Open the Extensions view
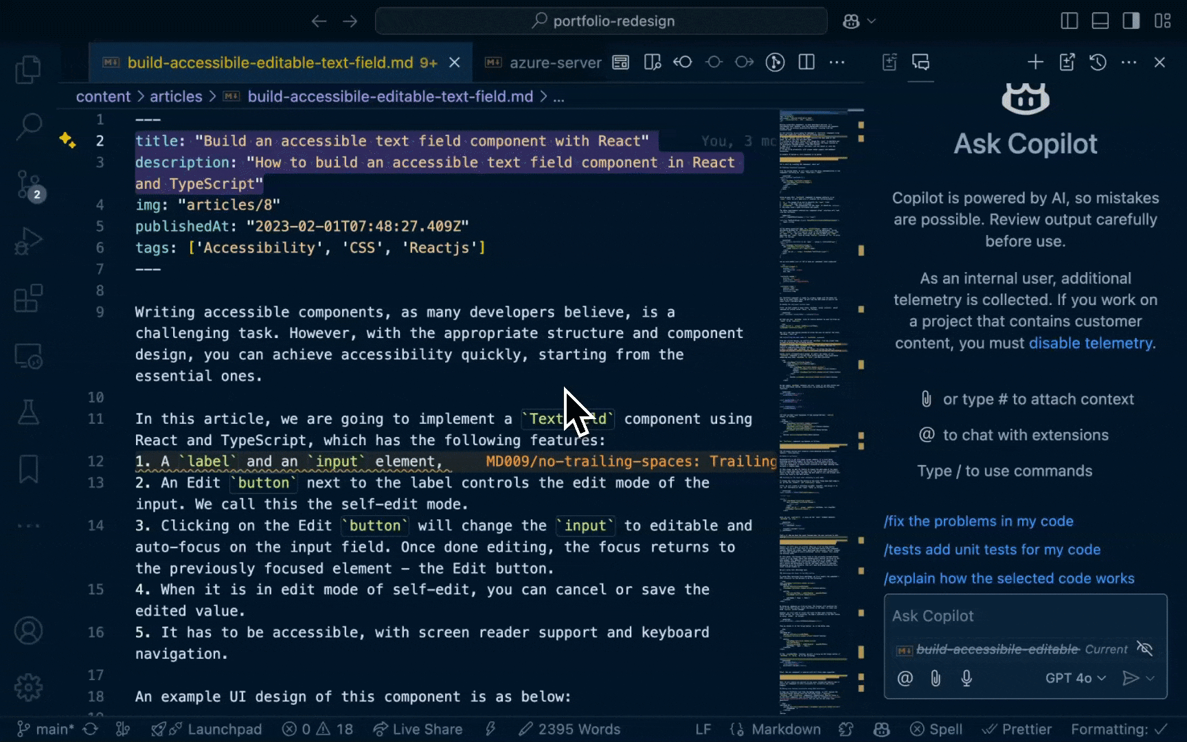1187x742 pixels. coord(28,299)
